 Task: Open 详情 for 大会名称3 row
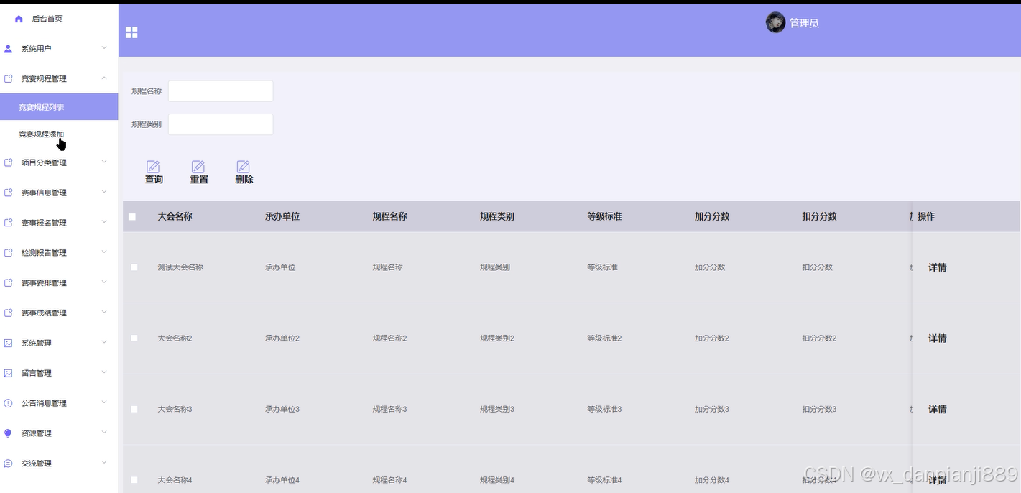938,409
